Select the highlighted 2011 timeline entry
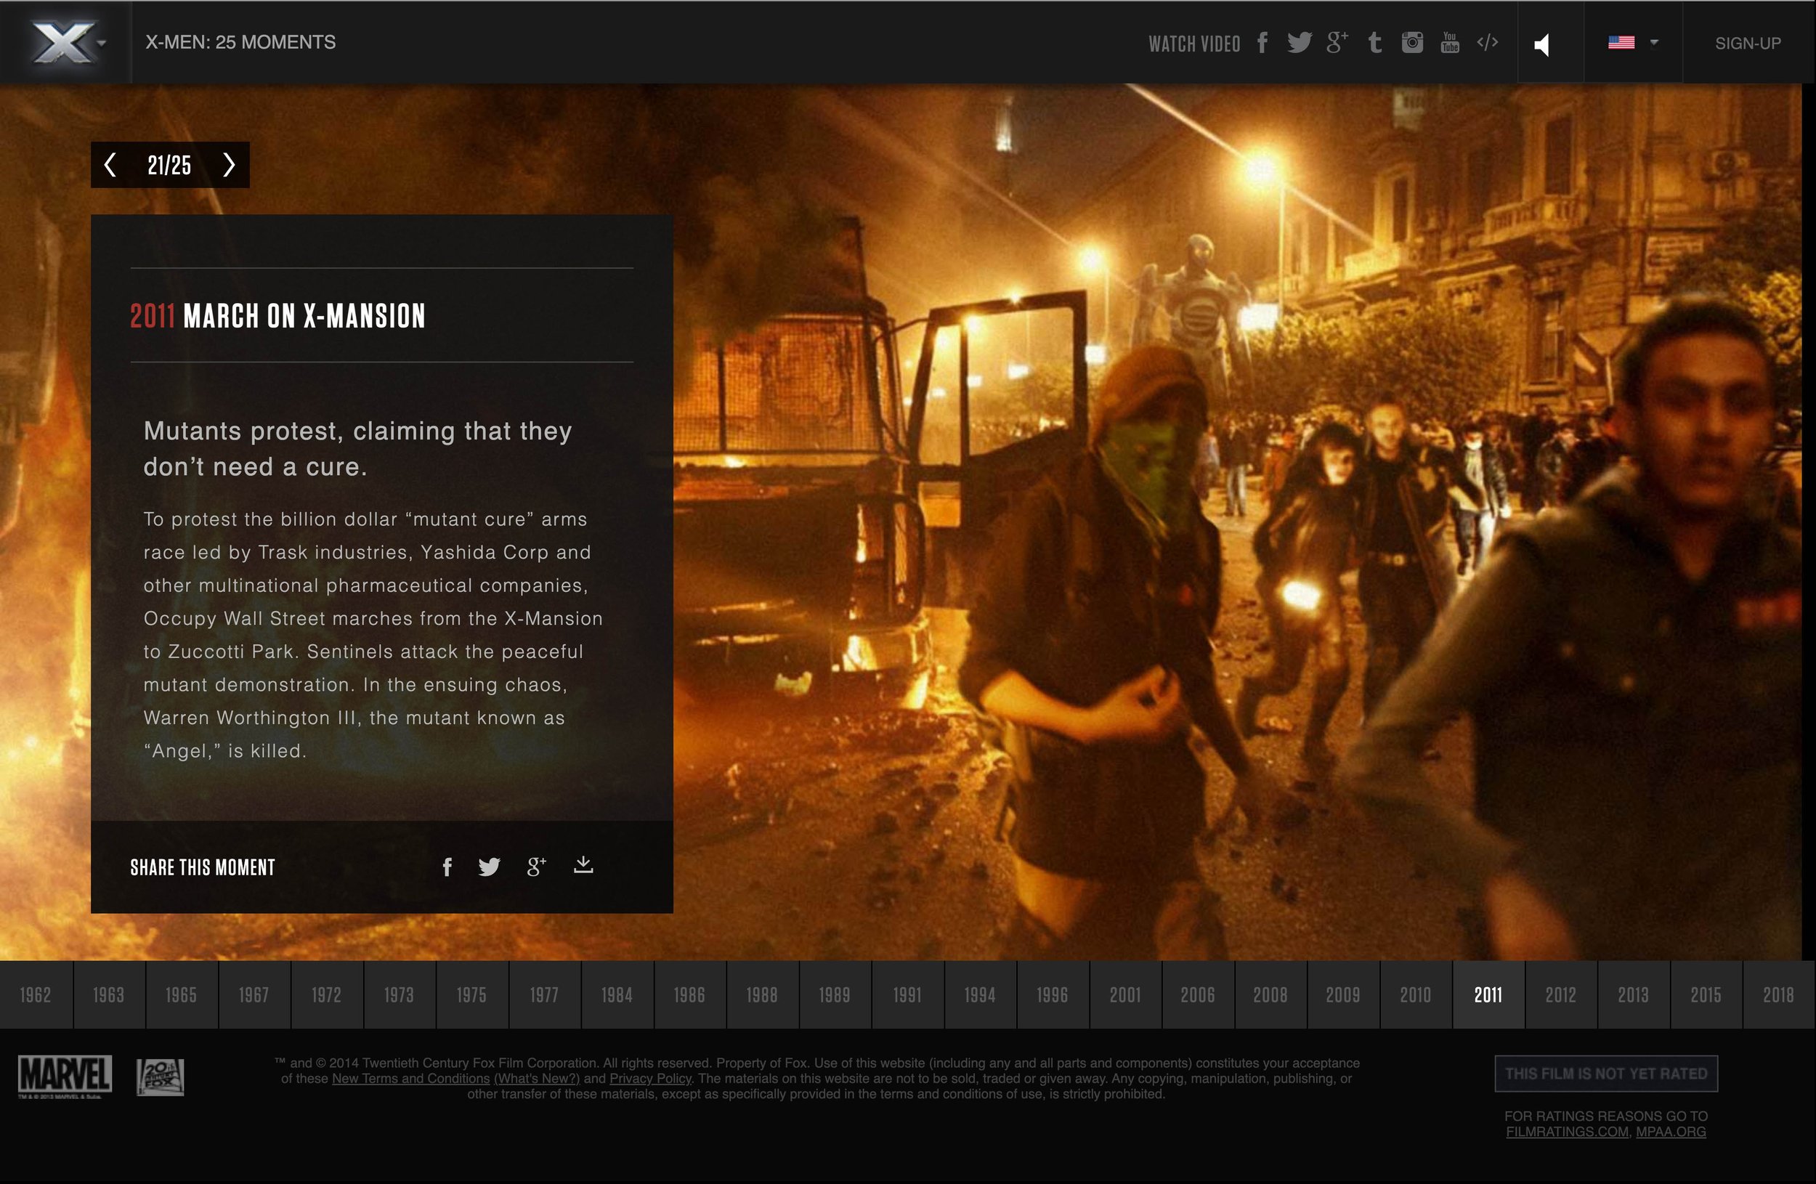The height and width of the screenshot is (1184, 1816). 1488,995
